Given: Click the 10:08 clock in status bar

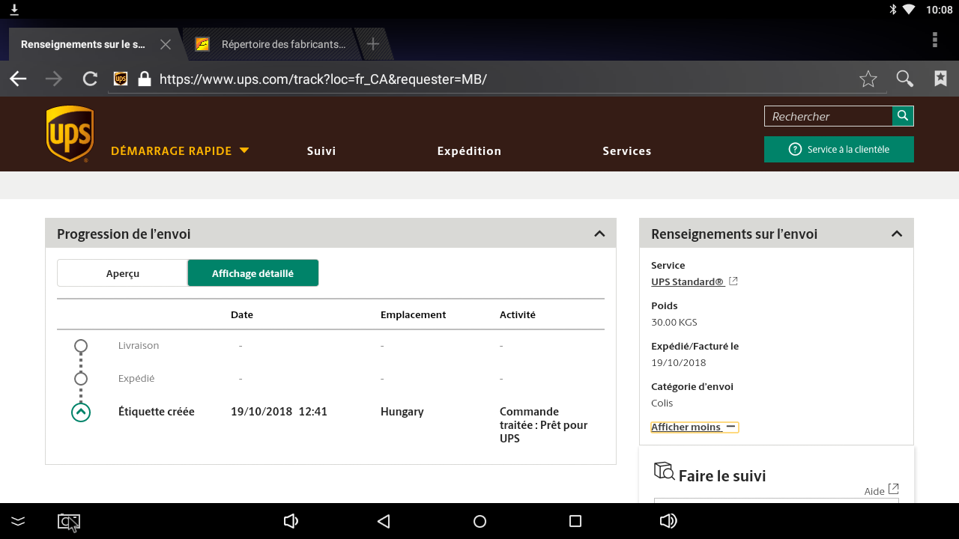Looking at the screenshot, I should (939, 9).
